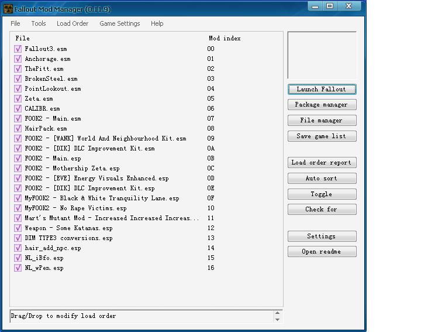Click the Mod index column header
Screen dimensions: 421x332
coord(225,39)
